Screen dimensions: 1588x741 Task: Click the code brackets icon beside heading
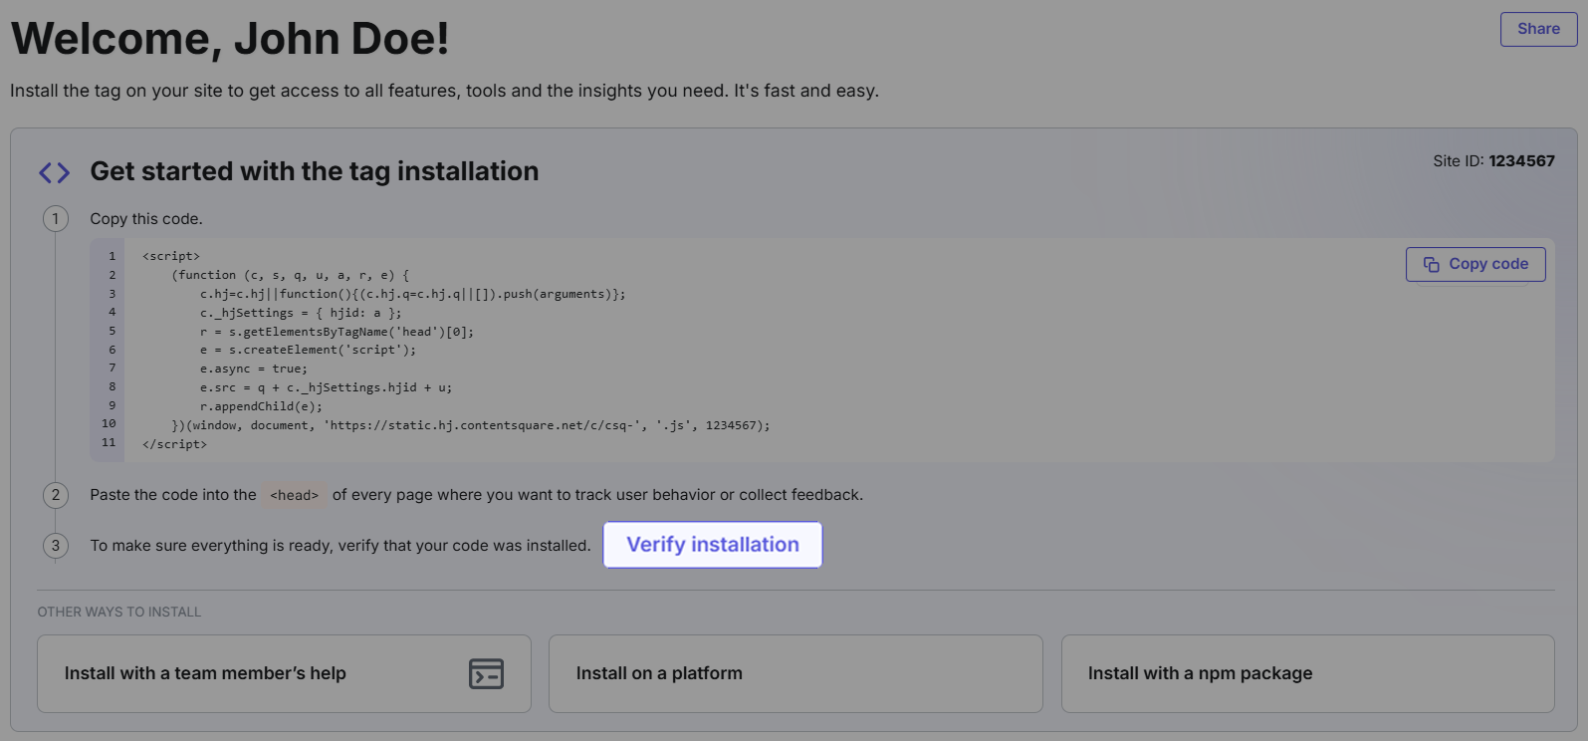pyautogui.click(x=54, y=172)
